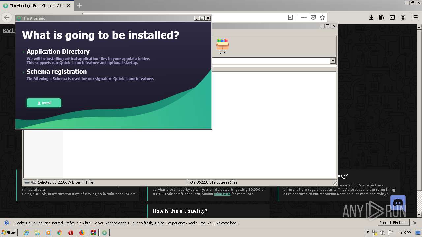
Task: Open the volume speaker tray icon
Action: pos(383,233)
